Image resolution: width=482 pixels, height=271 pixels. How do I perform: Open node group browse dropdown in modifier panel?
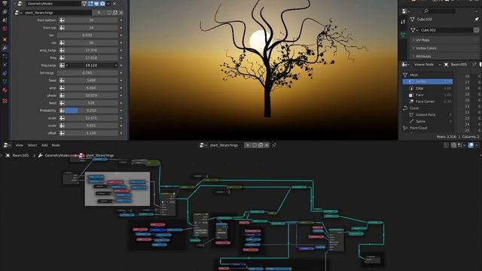(x=18, y=13)
